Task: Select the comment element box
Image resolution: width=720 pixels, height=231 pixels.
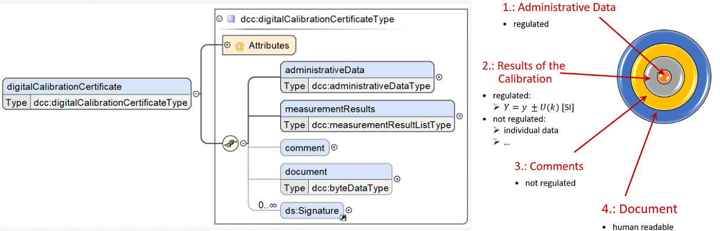Action: pos(305,148)
